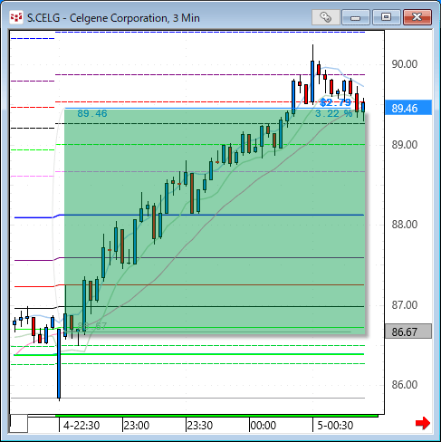Click the 5-00:30 time axis label

point(335,426)
